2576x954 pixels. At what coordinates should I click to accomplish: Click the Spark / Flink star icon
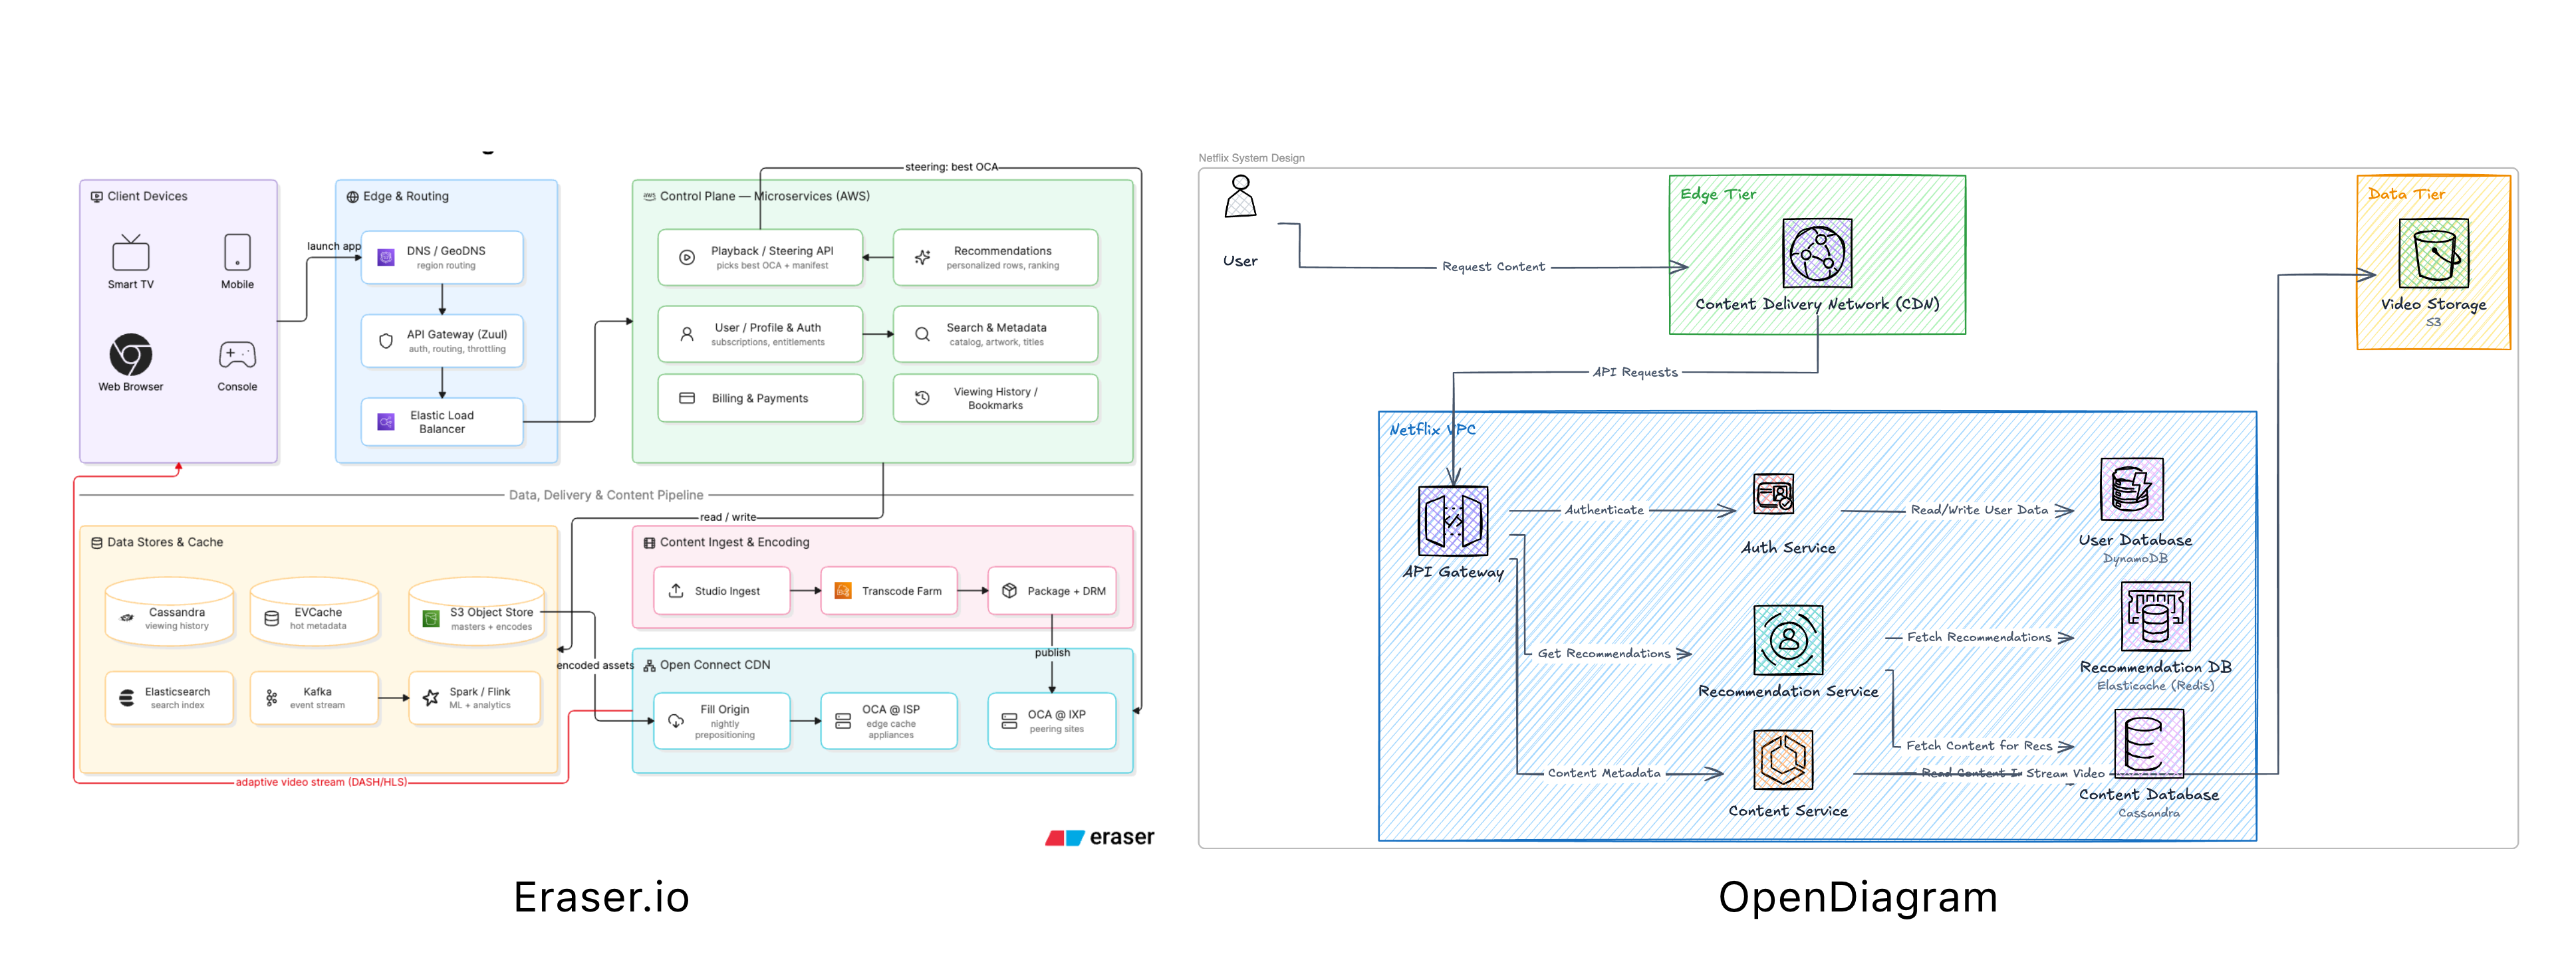pos(431,698)
